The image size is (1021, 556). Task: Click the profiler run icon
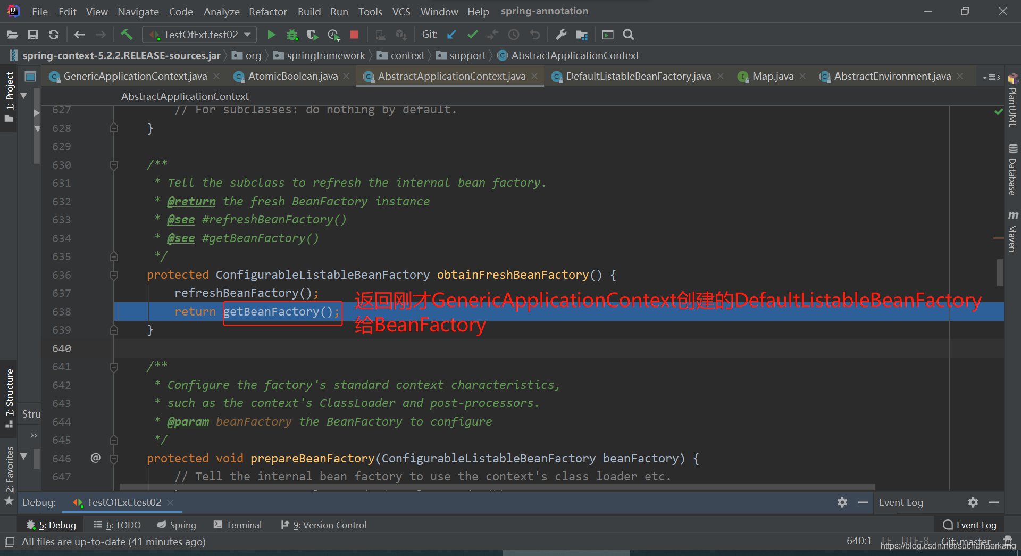click(333, 35)
